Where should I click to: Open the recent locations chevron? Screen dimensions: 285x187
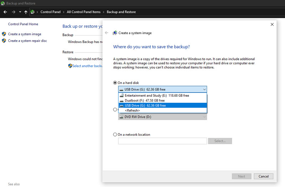click(20, 12)
